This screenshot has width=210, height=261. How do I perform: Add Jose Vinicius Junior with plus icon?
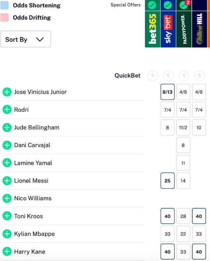(7, 92)
